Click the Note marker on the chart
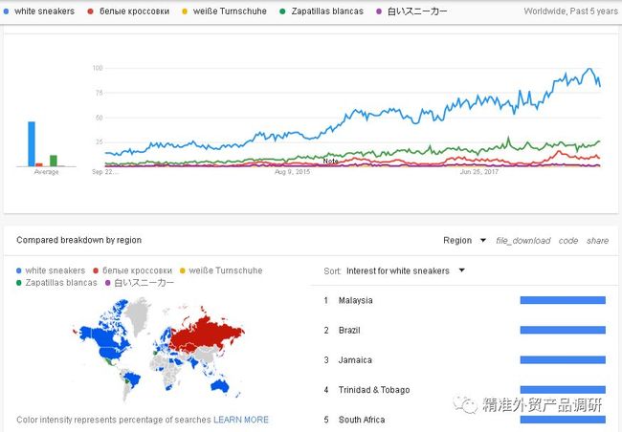This screenshot has height=432, width=622. [x=330, y=161]
